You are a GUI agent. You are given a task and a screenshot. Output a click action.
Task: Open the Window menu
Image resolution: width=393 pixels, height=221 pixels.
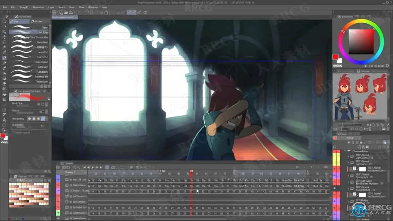point(93,7)
